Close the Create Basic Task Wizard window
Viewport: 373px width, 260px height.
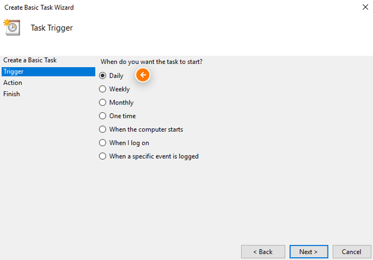pyautogui.click(x=365, y=7)
